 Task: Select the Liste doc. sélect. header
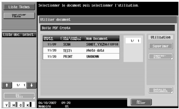click(19, 35)
